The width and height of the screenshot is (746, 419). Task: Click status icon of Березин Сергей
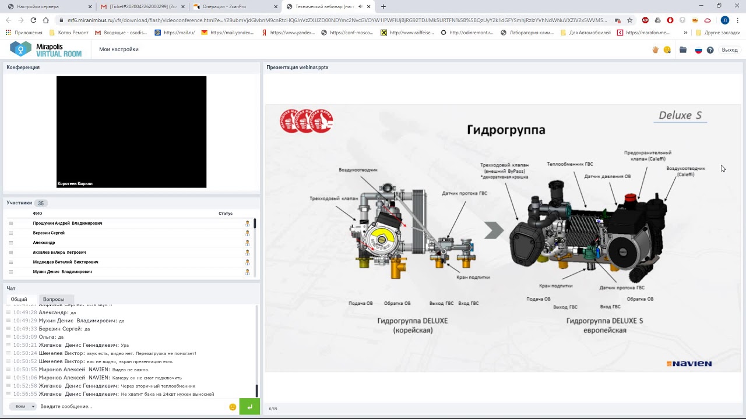pos(247,233)
